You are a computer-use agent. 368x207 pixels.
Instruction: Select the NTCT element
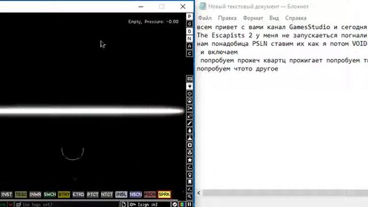pos(107,194)
